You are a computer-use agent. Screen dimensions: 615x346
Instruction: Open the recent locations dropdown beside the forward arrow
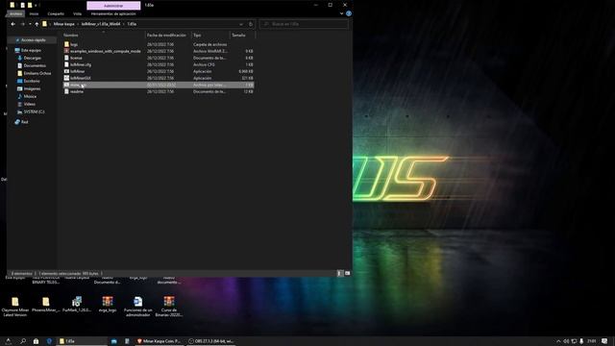[x=30, y=24]
